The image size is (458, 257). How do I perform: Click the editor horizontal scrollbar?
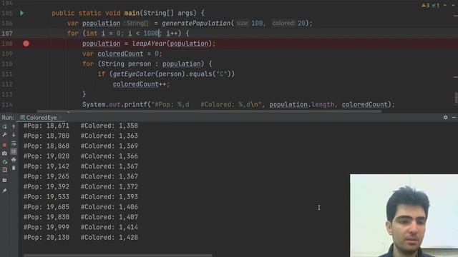[209, 111]
